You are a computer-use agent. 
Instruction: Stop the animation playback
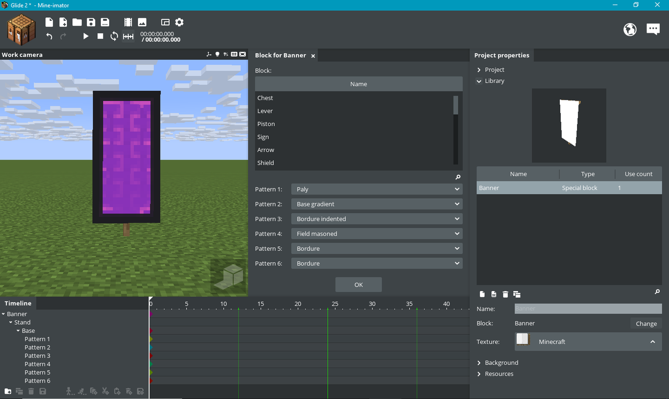pyautogui.click(x=100, y=36)
